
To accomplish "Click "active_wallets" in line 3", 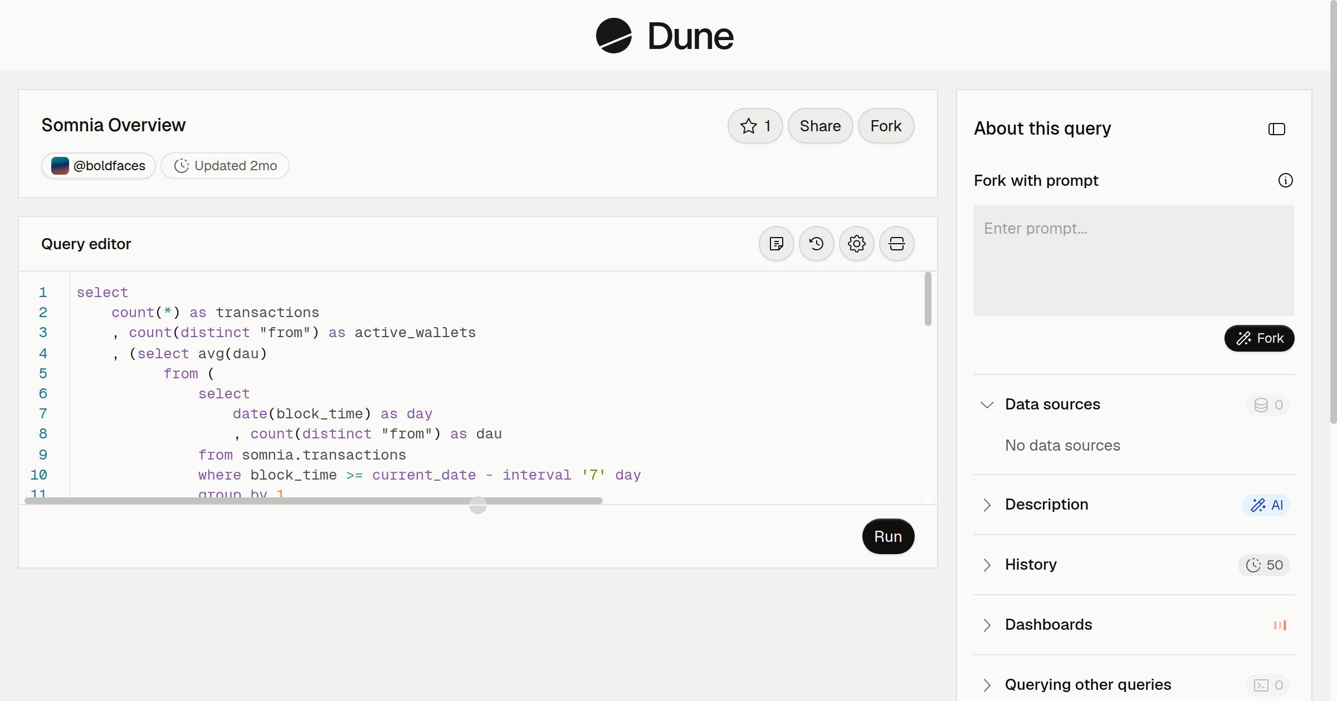I will (415, 333).
